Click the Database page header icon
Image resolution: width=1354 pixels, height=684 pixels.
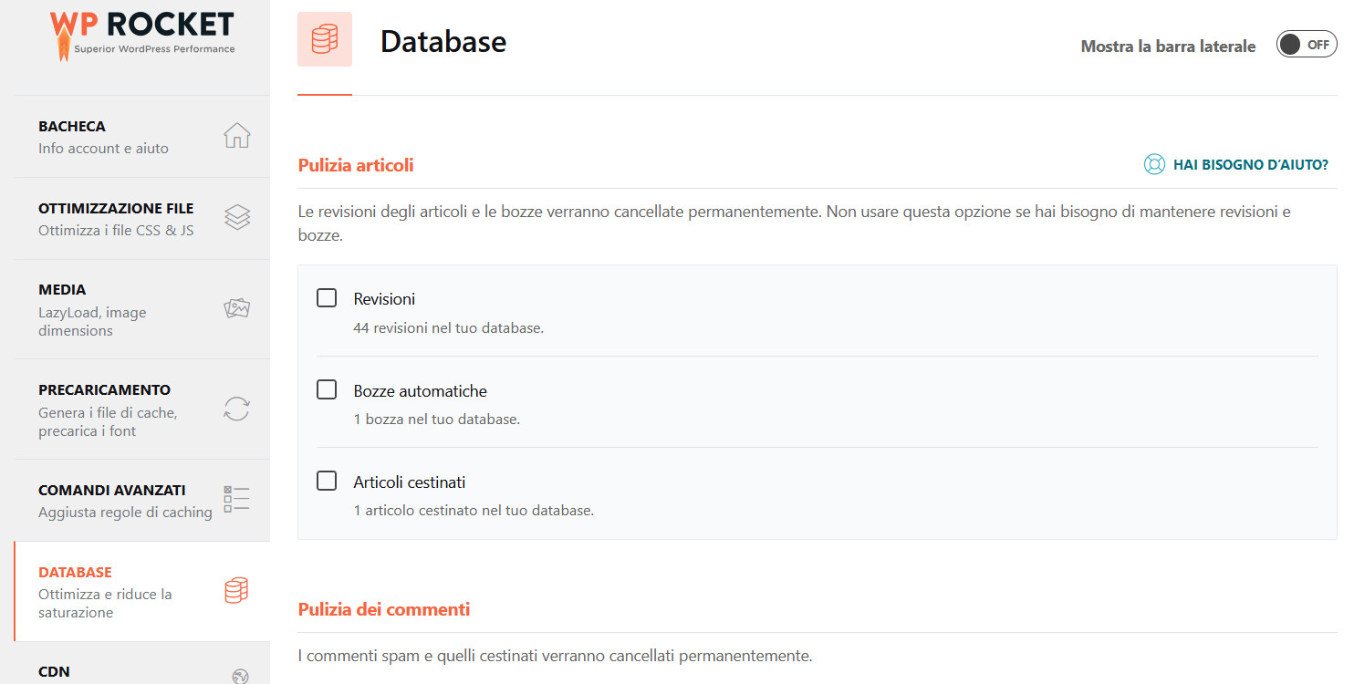pyautogui.click(x=324, y=39)
